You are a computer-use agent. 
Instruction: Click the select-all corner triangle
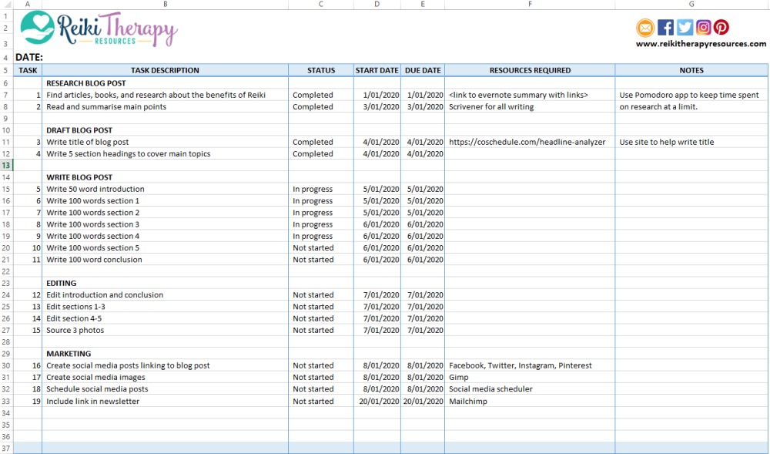[x=6, y=5]
